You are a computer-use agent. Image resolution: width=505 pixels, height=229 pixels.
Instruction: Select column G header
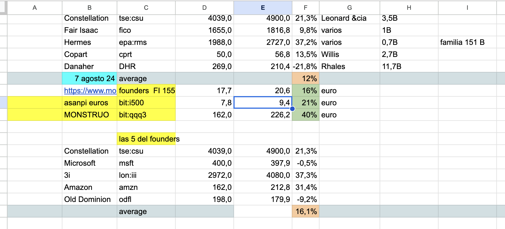(350, 8)
